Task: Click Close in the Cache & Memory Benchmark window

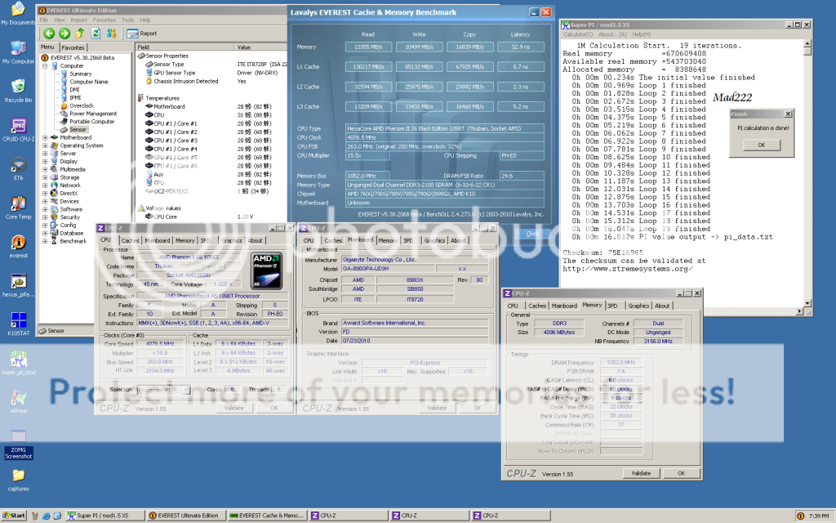Action: click(532, 233)
